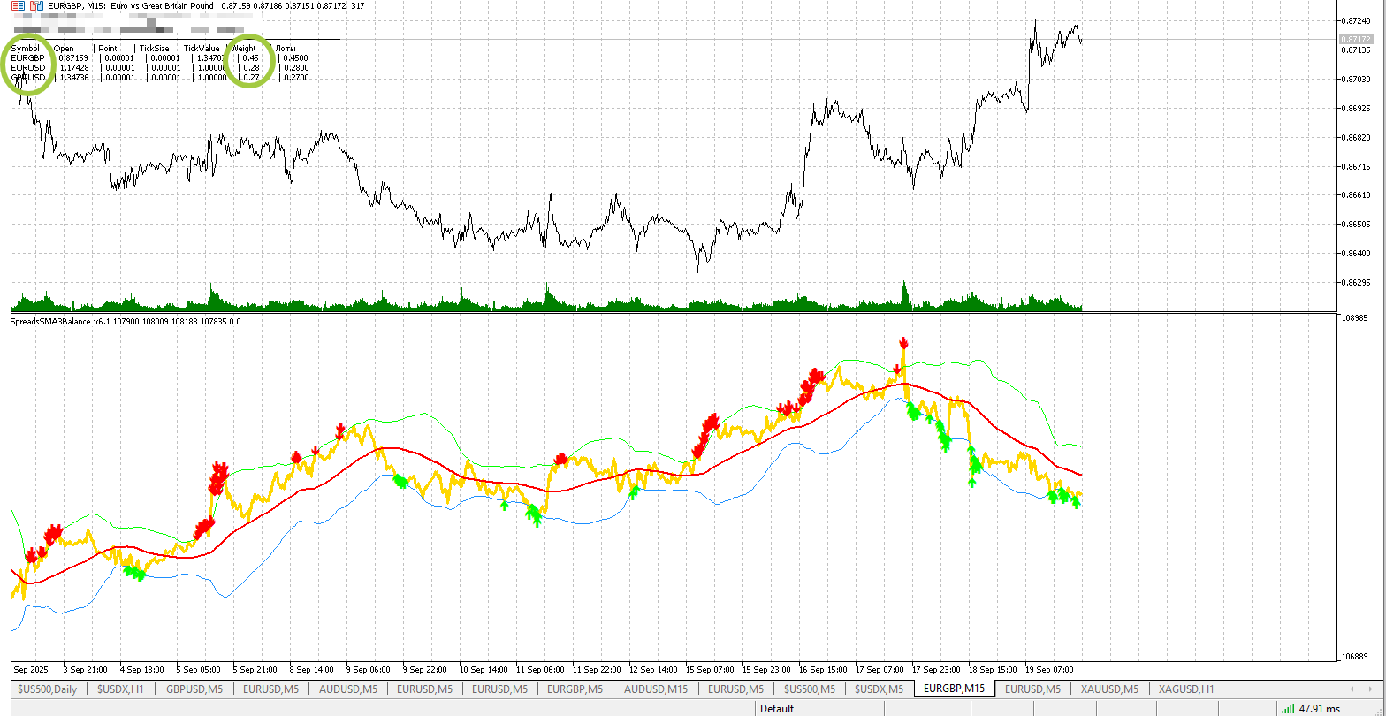Screen dimensions: 1386x716
Task: Click the 9 Sep 06:00 time label
Action: (x=367, y=669)
